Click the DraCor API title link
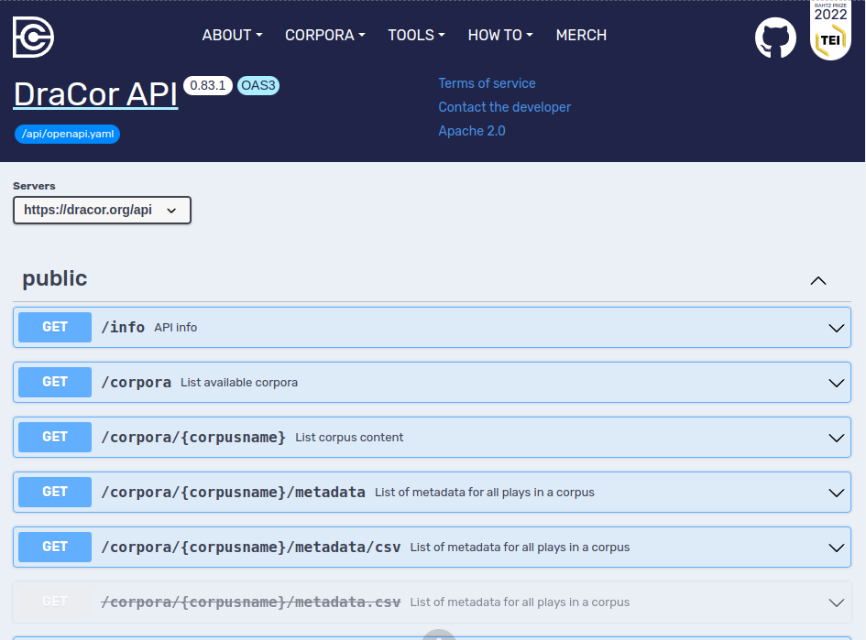Image resolution: width=866 pixels, height=640 pixels. (95, 93)
